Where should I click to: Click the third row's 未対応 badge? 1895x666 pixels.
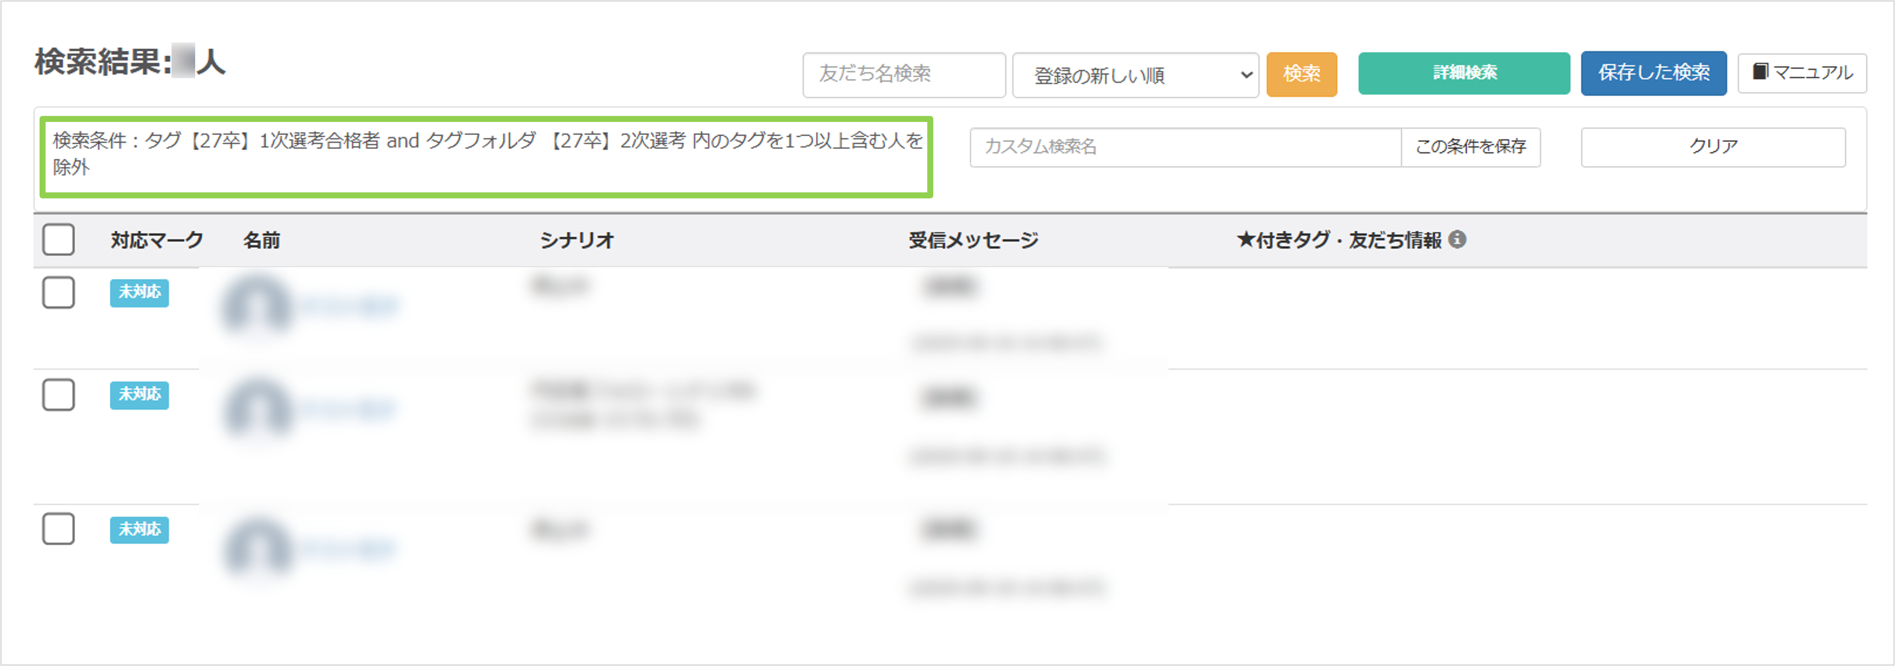(x=139, y=529)
